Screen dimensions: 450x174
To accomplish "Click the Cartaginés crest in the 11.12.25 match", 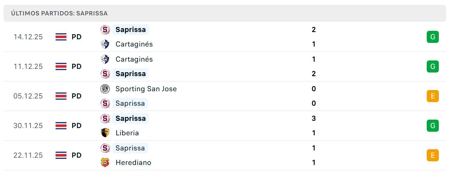I will (x=105, y=59).
